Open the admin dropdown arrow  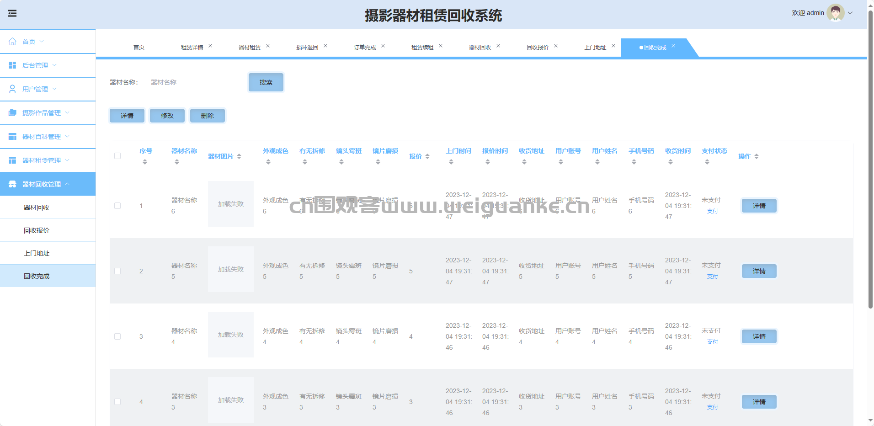coord(850,13)
